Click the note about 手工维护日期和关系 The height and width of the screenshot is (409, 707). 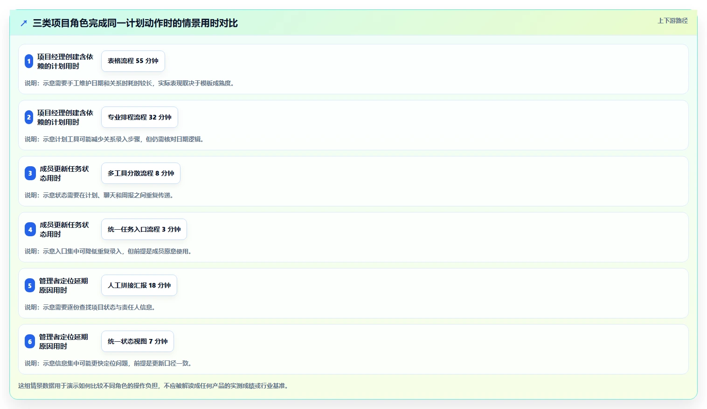point(130,83)
